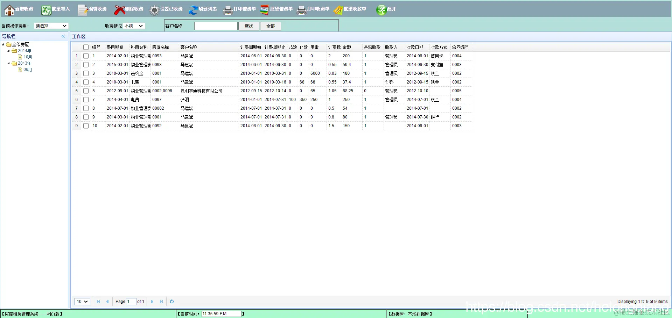
Task: Sort by 合同编号 column header
Action: click(461, 47)
